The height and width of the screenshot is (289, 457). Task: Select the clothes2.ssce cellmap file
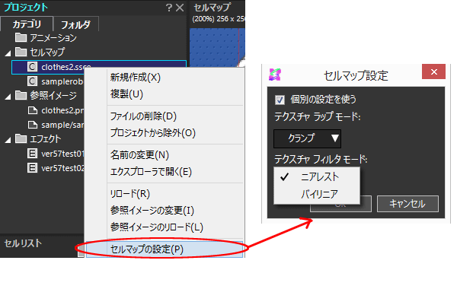(99, 67)
